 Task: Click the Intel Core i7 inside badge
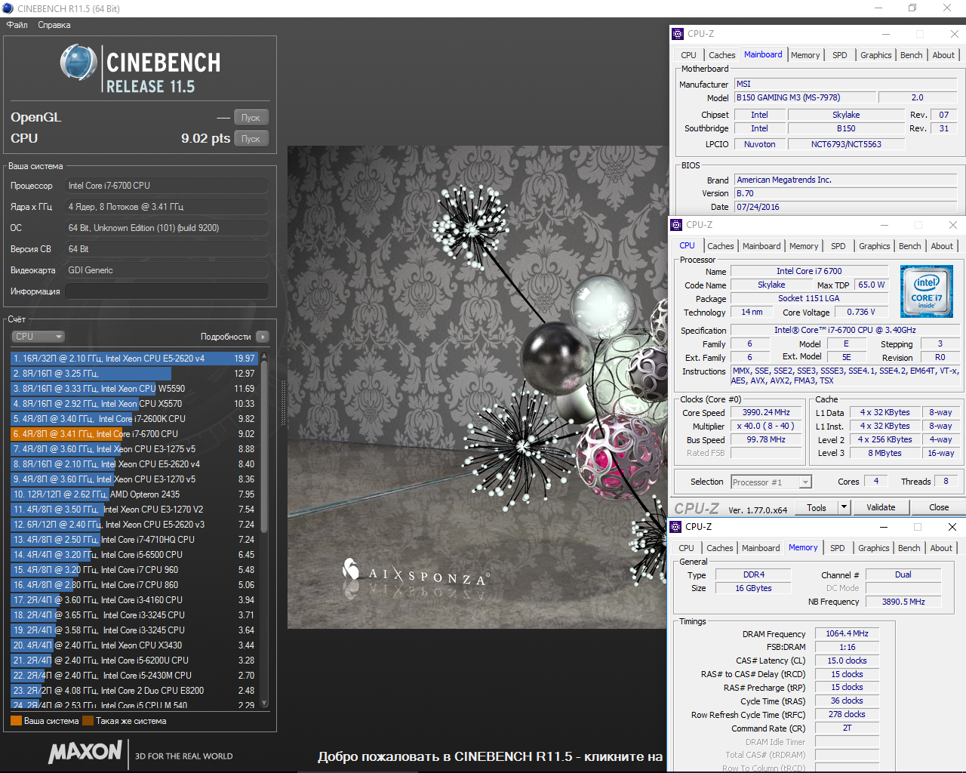point(927,291)
